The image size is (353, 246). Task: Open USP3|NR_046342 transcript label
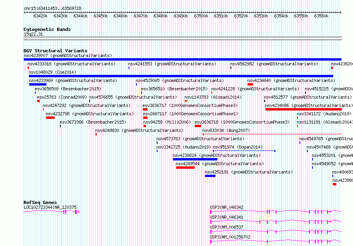(x=226, y=207)
